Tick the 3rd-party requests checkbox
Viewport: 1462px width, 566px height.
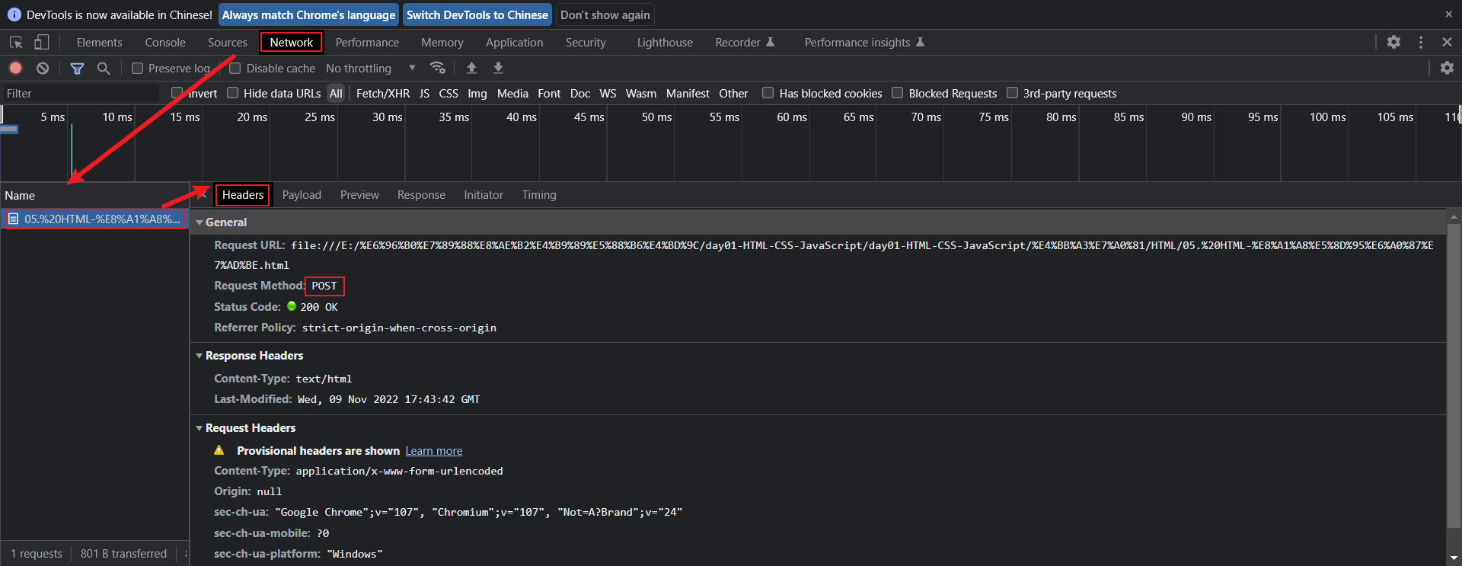(1012, 93)
